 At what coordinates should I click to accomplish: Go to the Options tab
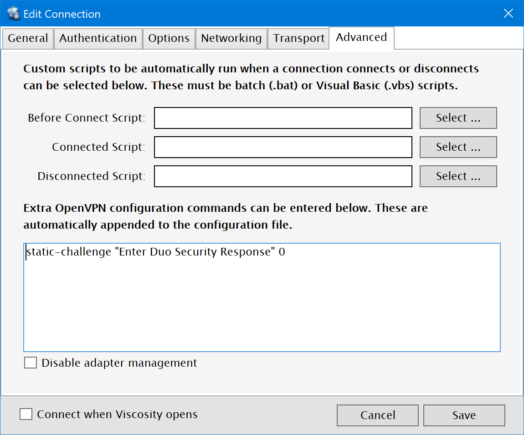[x=169, y=38]
